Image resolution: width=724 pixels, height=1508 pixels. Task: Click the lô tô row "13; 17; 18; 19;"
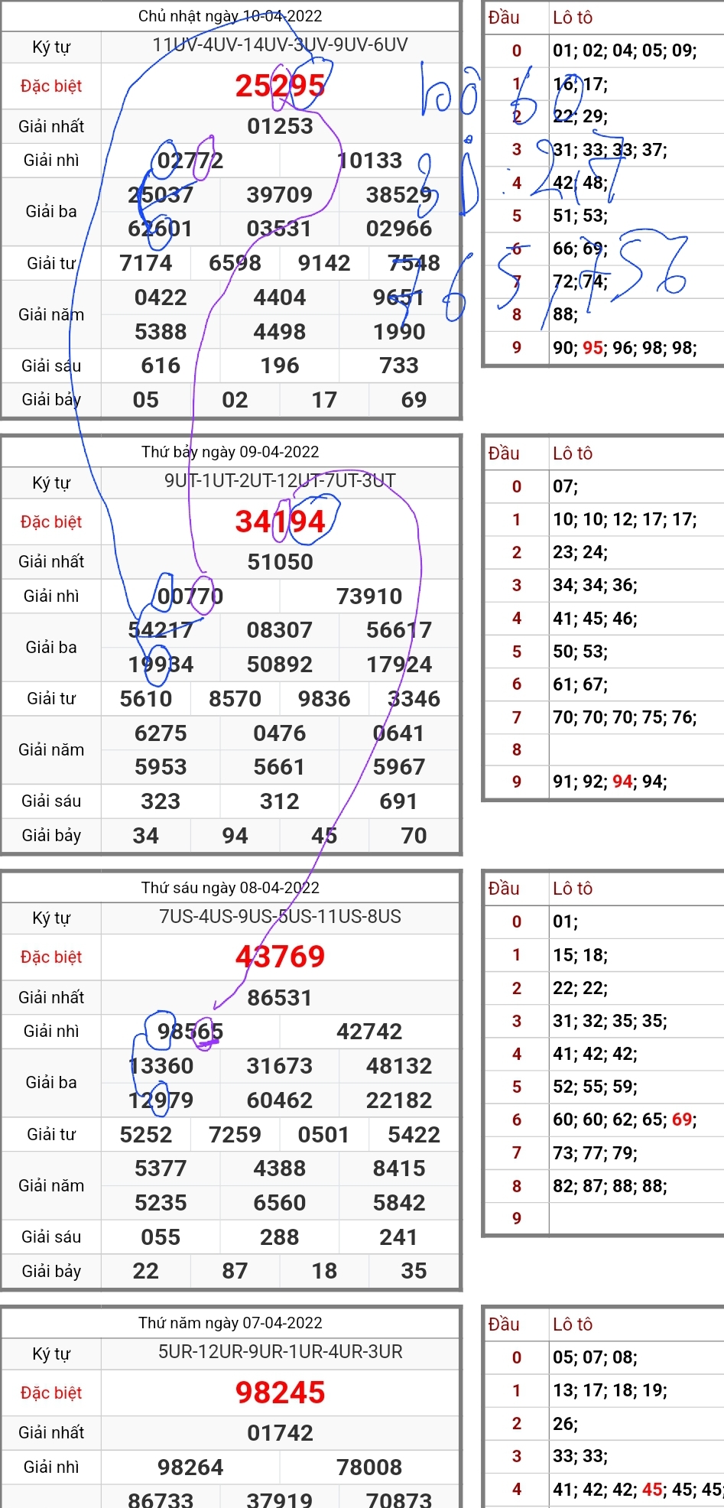click(610, 1390)
